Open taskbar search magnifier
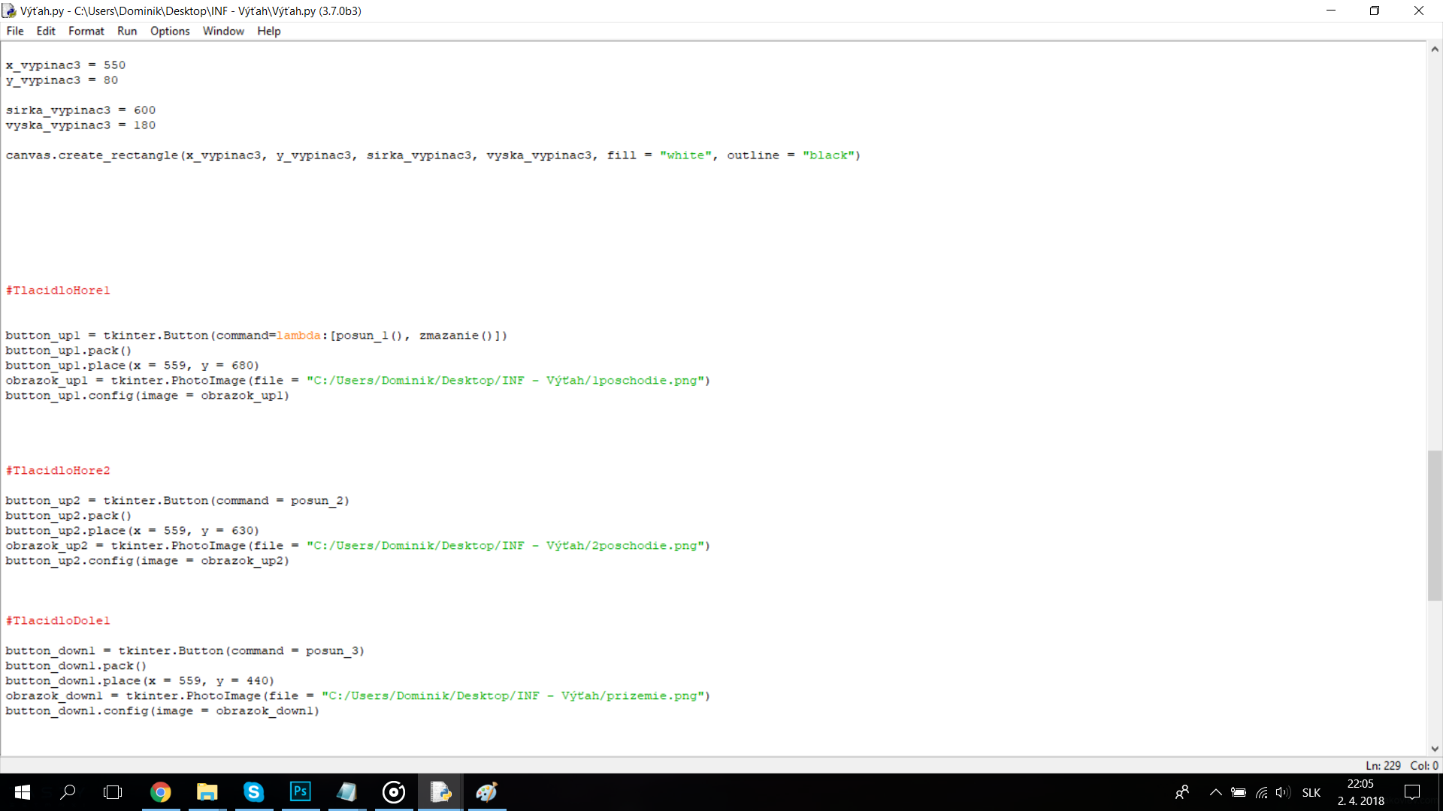The image size is (1443, 811). 68,792
